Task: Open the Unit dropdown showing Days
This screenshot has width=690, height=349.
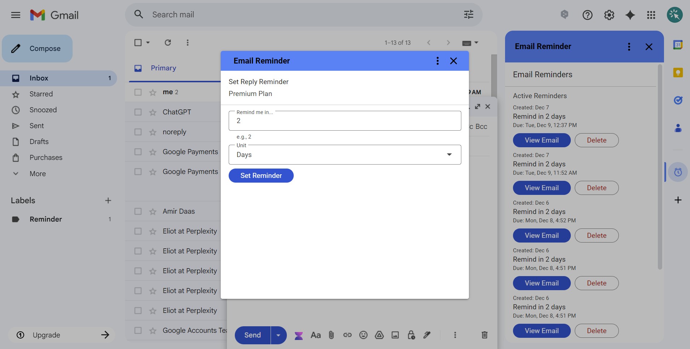Action: coord(345,154)
